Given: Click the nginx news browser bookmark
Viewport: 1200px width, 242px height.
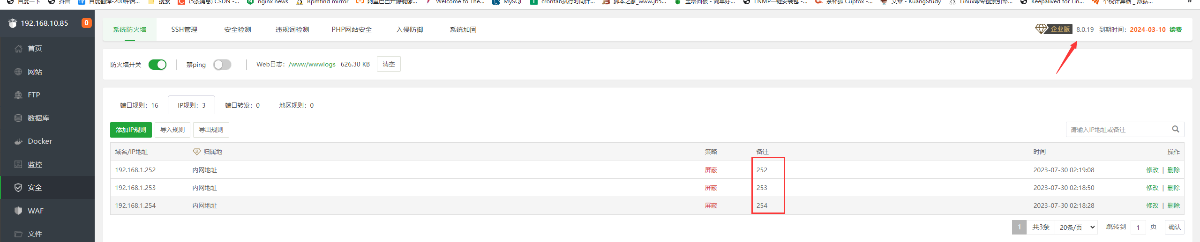Looking at the screenshot, I should pyautogui.click(x=268, y=2).
